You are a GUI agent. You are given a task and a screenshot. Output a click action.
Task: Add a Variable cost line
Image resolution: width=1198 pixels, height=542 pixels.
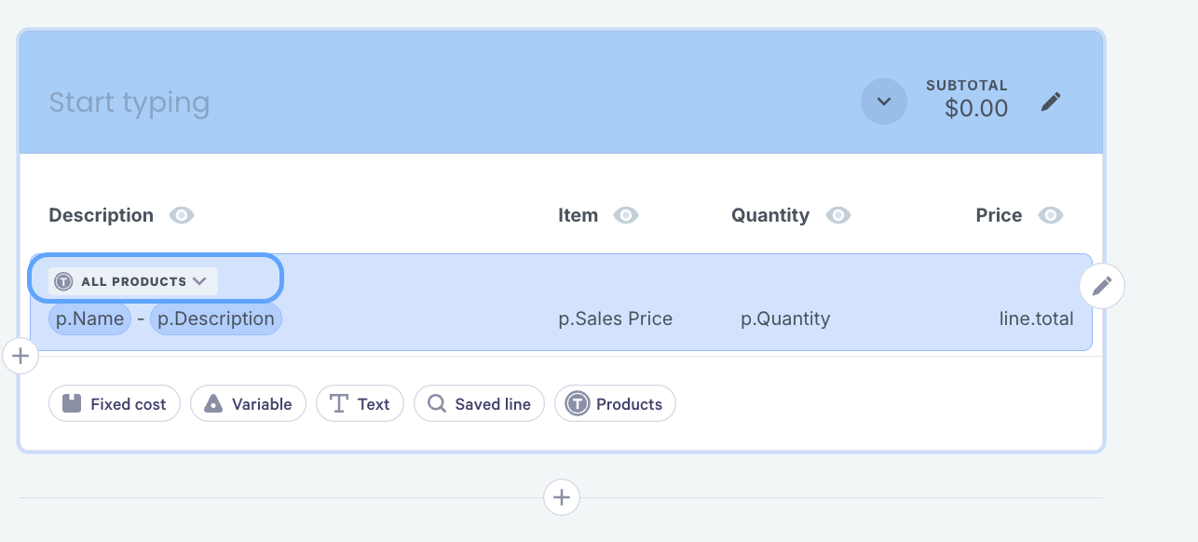pyautogui.click(x=248, y=404)
